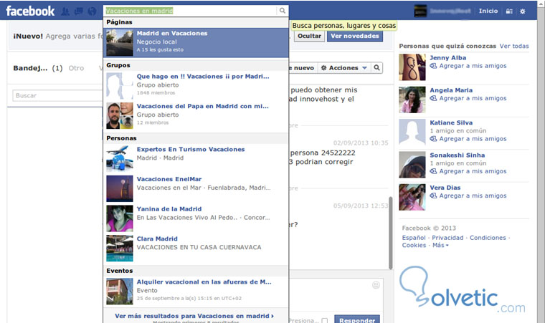Click add friend icon beside Vera Dias
Screen dimensions: 545x323
(x=433, y=196)
